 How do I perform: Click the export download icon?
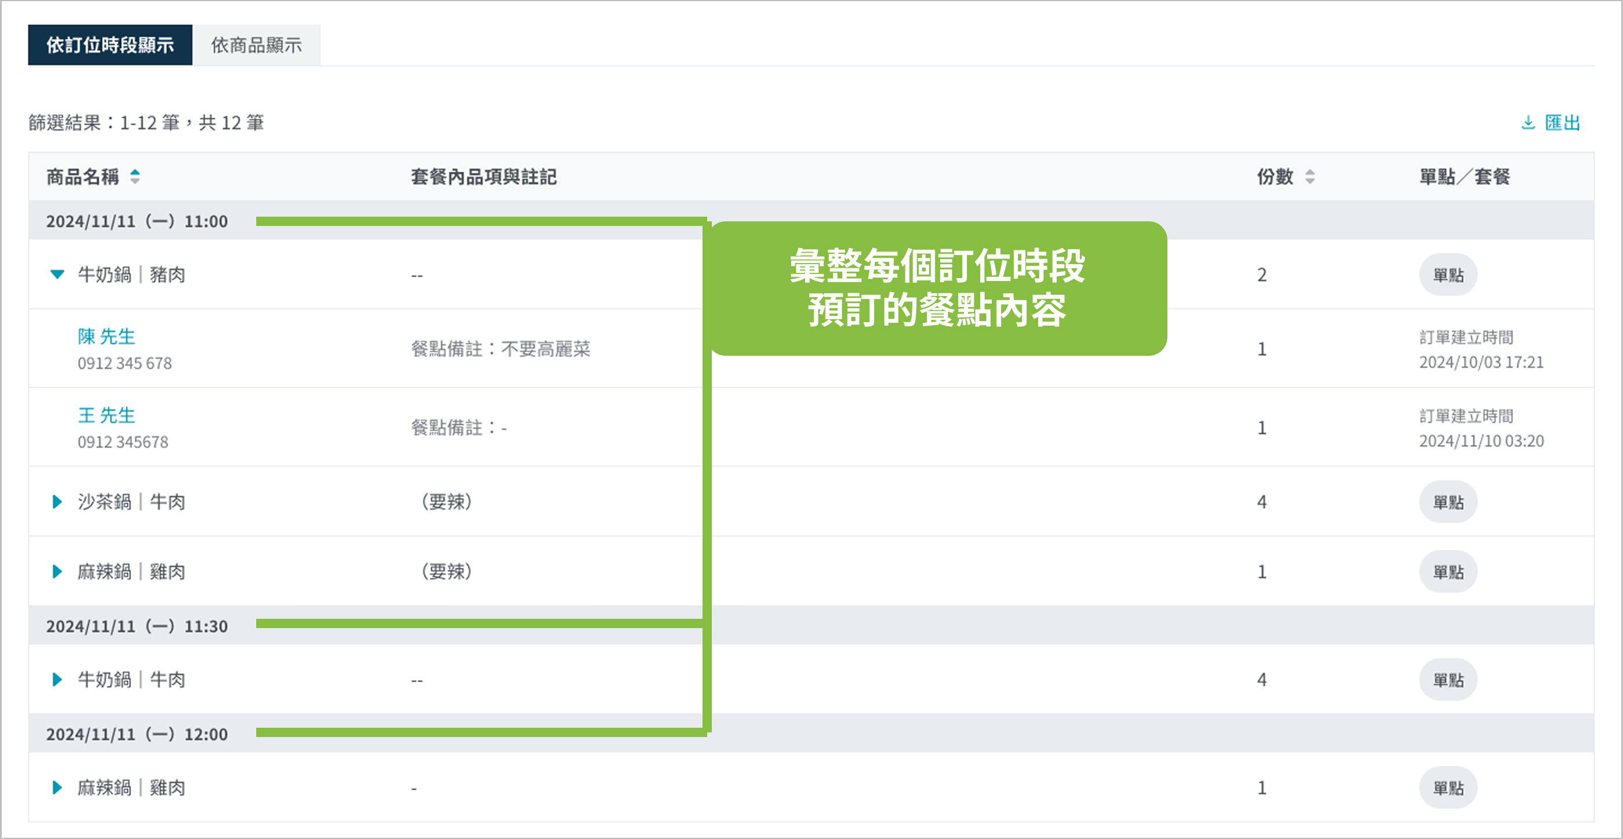1528,122
